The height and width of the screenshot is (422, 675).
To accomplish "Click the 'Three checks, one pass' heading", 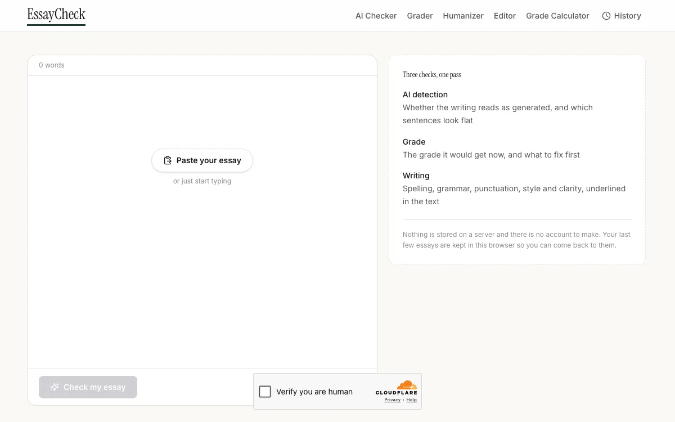I will (x=431, y=74).
